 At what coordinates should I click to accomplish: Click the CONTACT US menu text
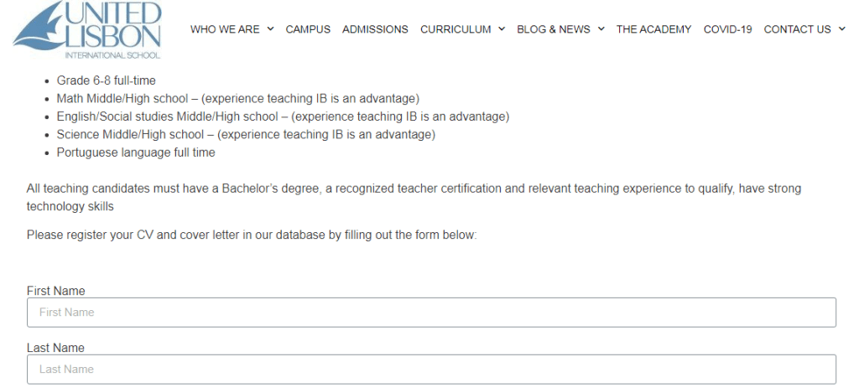point(797,29)
